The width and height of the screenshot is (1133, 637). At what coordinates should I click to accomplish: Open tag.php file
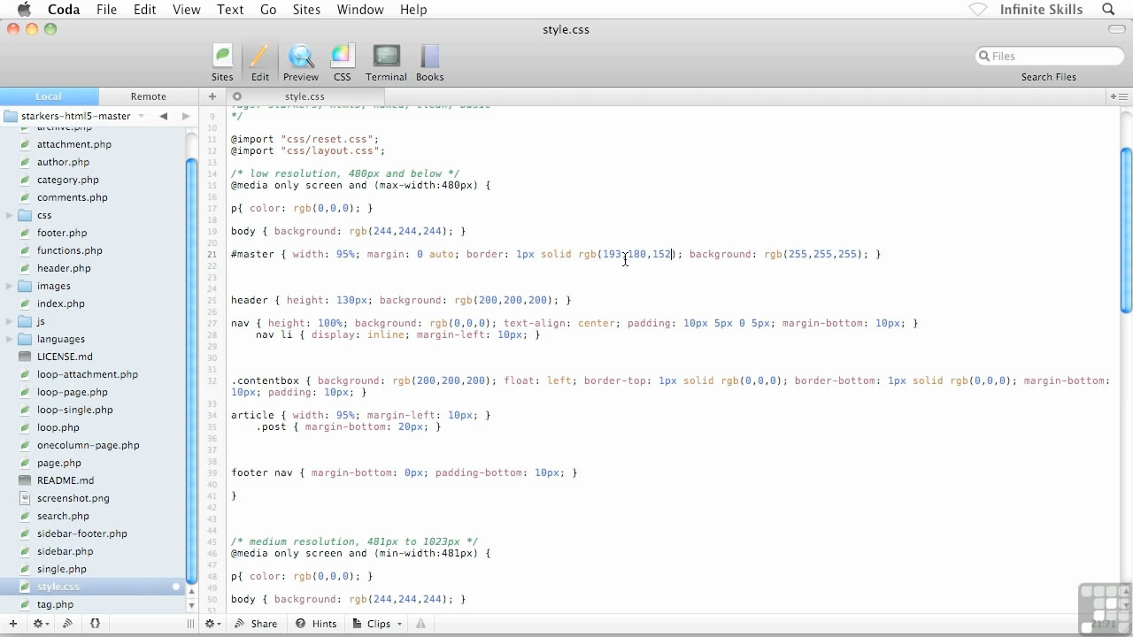point(56,604)
